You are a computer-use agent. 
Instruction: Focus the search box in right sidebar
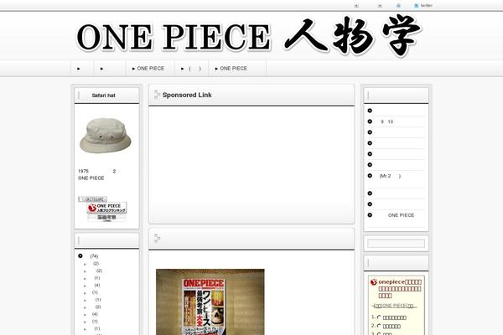(396, 244)
